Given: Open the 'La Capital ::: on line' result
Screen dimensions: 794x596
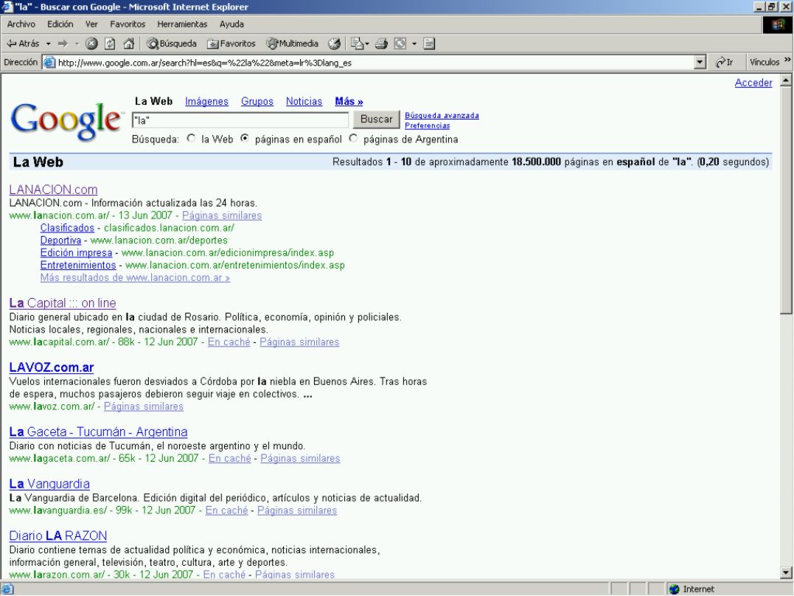Looking at the screenshot, I should pyautogui.click(x=62, y=303).
